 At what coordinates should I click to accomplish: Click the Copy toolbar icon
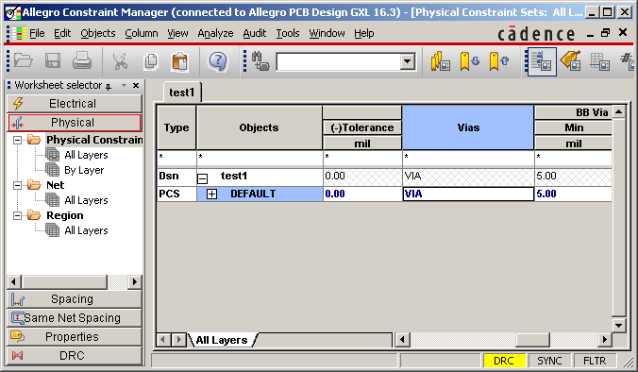[x=151, y=61]
